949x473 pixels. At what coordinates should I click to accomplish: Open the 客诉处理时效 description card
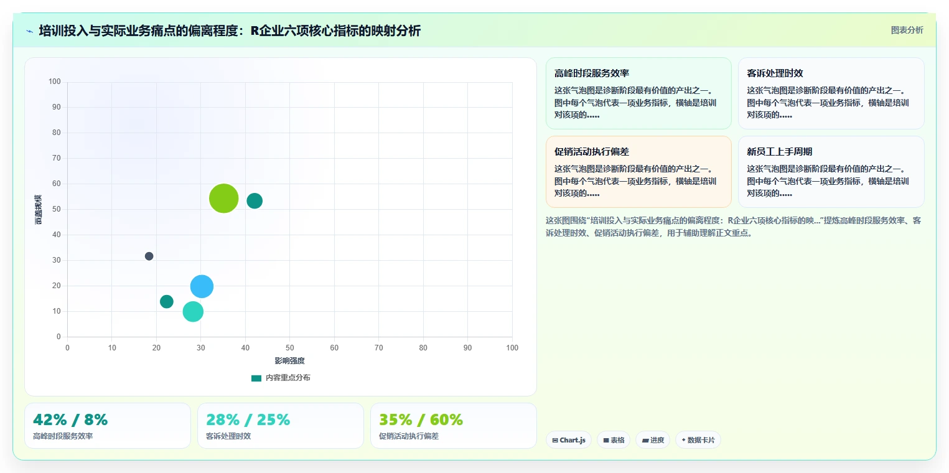pyautogui.click(x=831, y=93)
